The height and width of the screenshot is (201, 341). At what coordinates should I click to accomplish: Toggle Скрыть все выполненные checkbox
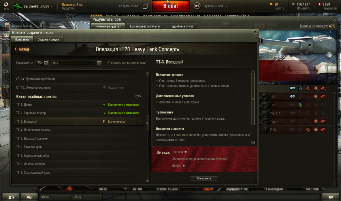pos(109,63)
